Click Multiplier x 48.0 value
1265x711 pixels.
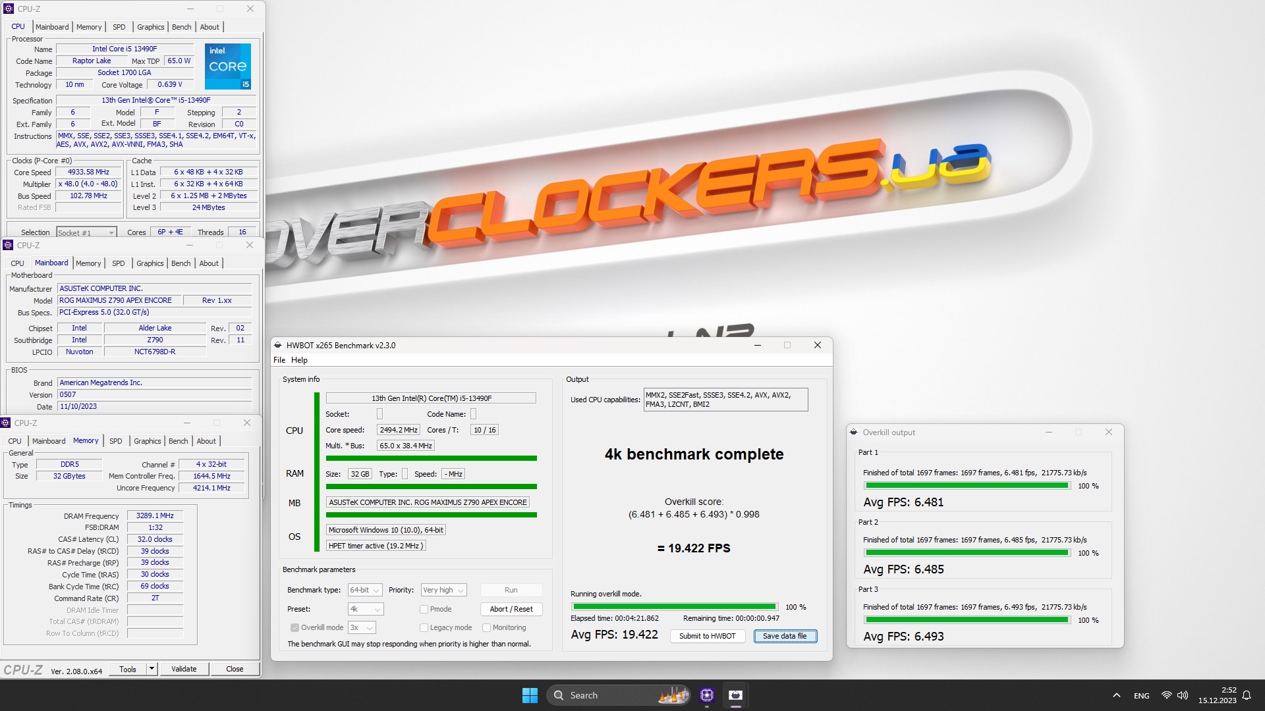[88, 184]
